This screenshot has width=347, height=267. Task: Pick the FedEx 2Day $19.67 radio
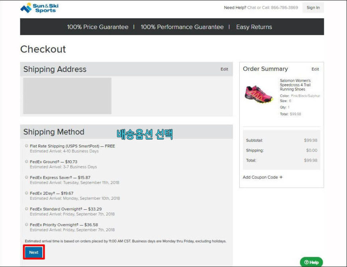pos(27,193)
